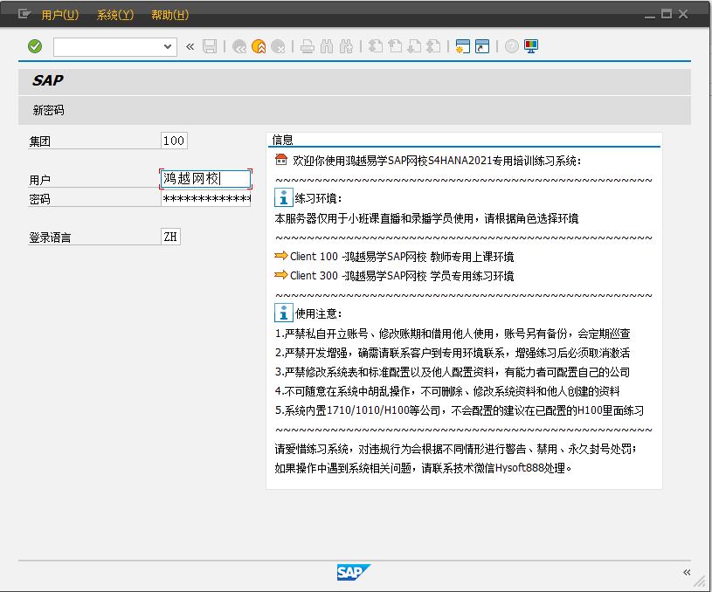Open a new GUI window icon
Screen dimensions: 712x592
[x=463, y=46]
